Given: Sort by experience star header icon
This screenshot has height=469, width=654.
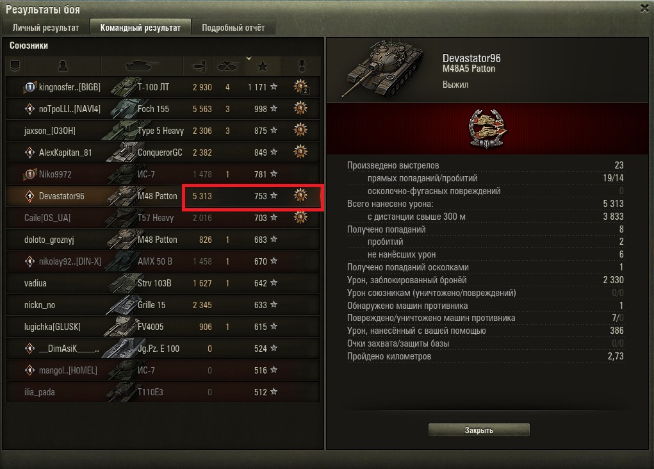Looking at the screenshot, I should [263, 66].
